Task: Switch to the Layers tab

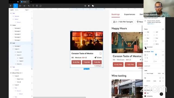Action: click(x=12, y=10)
